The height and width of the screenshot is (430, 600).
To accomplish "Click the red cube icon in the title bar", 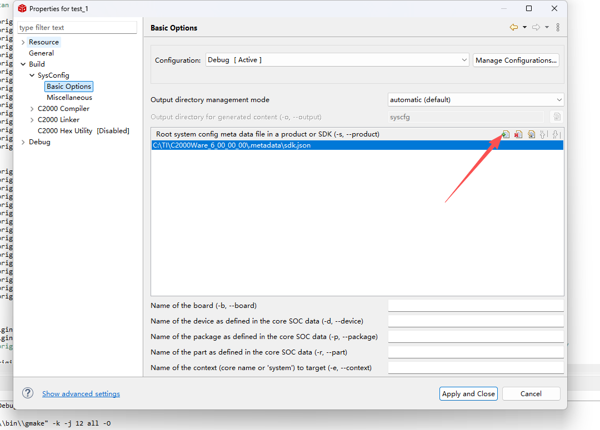I will pyautogui.click(x=22, y=8).
